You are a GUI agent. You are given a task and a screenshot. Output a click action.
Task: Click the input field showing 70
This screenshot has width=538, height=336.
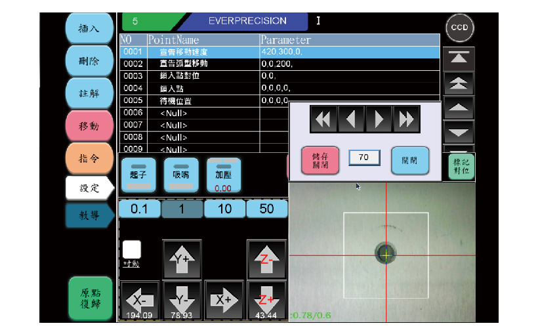click(364, 157)
